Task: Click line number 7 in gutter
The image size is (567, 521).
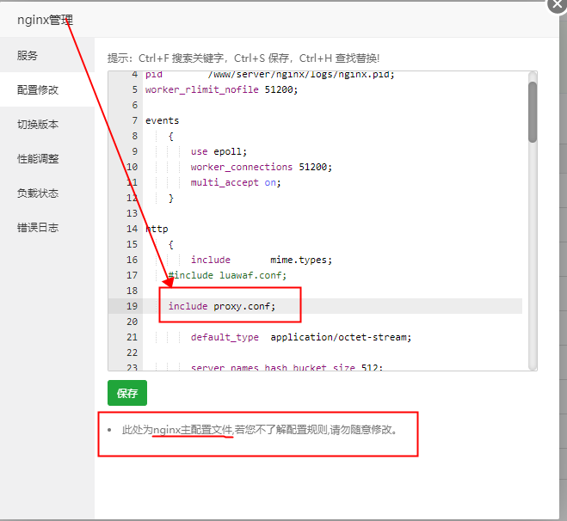Action: pos(135,120)
